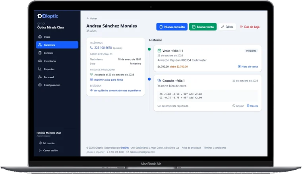Image resolution: width=302 pixels, height=174 pixels.
Task: Click Cerrar sesión to log out
Action: (x=48, y=151)
